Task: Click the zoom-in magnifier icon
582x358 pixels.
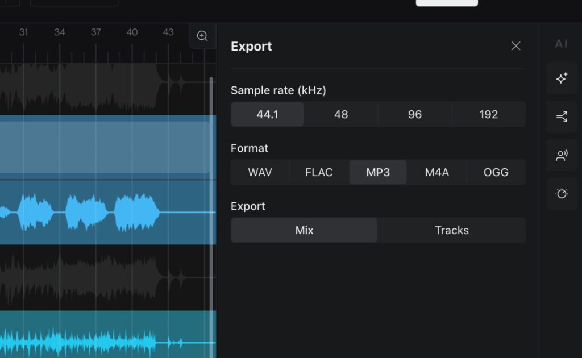Action: pos(202,36)
